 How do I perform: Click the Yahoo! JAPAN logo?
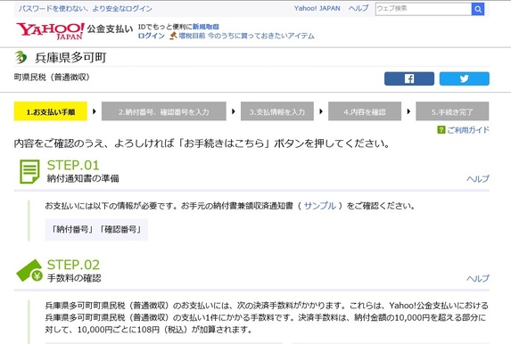pyautogui.click(x=50, y=31)
